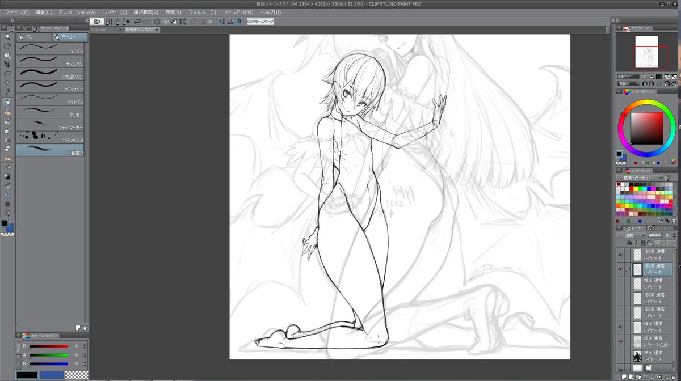Choose ミリペン brush
Screen dimensions: 681x381
(50, 47)
